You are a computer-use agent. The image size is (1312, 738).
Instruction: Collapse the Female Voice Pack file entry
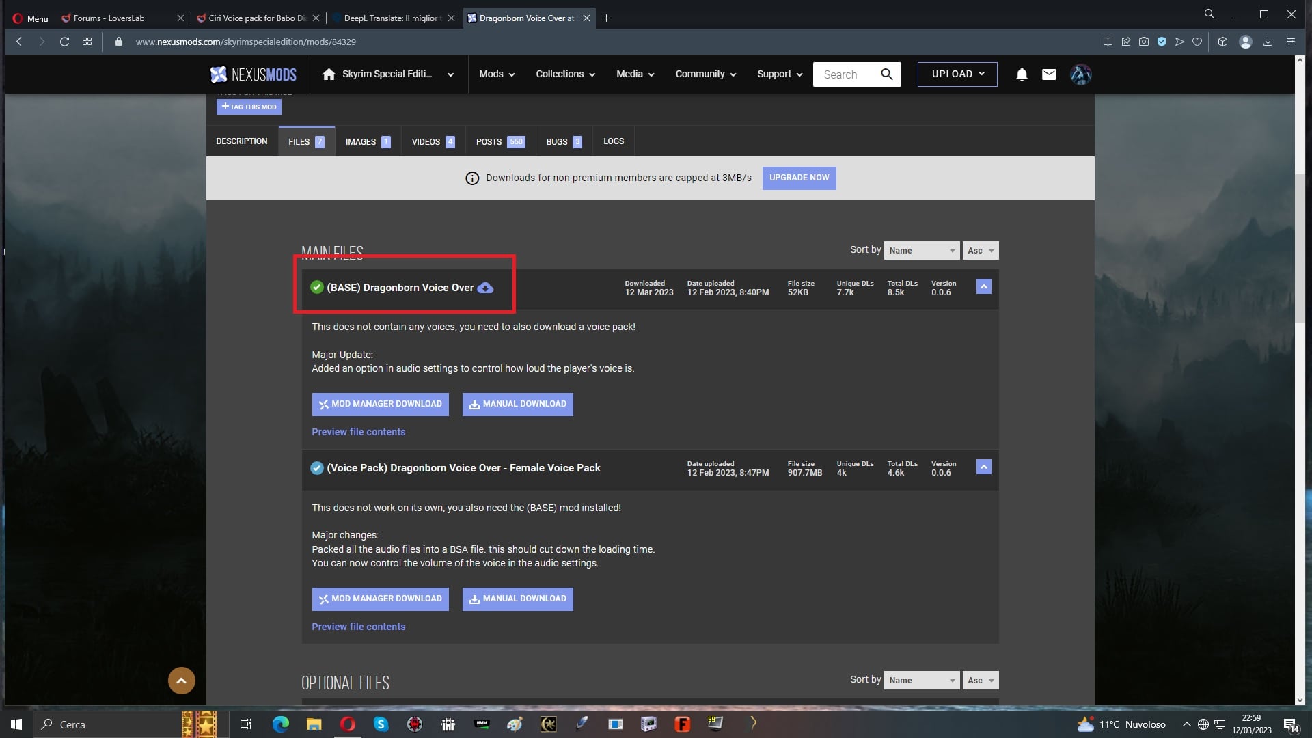[984, 467]
